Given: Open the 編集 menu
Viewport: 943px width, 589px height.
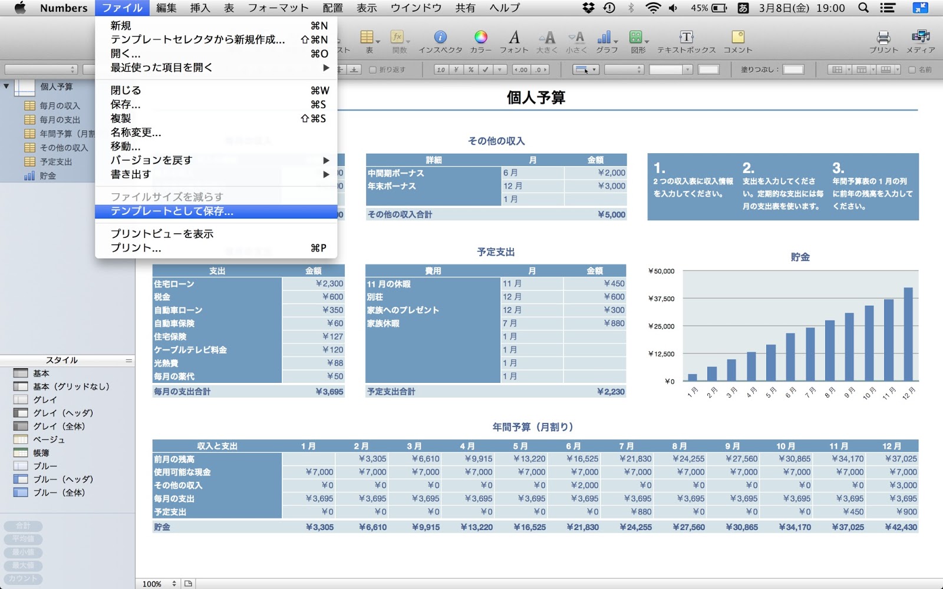Looking at the screenshot, I should point(166,8).
